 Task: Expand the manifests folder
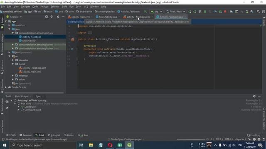[x=9, y=25]
